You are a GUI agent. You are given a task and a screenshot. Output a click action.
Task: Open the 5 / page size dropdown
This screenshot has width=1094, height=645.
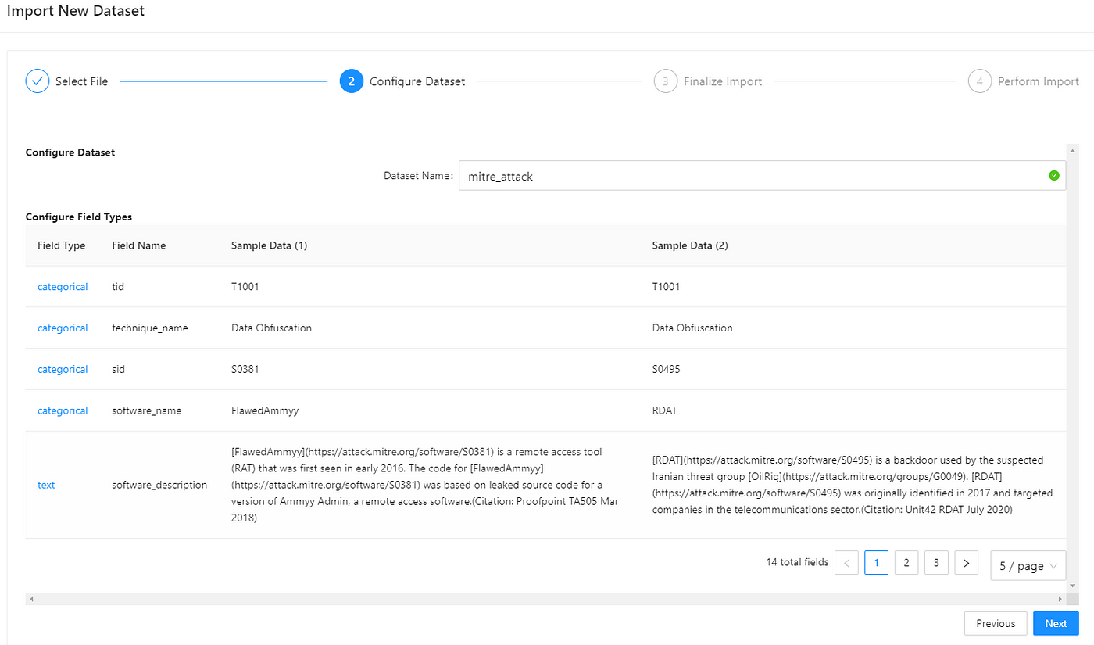click(x=1028, y=565)
